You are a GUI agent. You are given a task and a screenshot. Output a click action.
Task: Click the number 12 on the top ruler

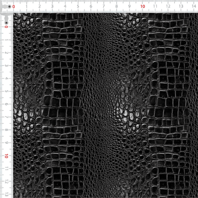click(x=168, y=6)
